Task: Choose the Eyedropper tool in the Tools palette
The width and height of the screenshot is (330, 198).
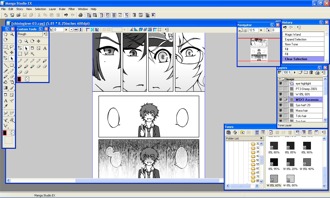Action: point(5,106)
